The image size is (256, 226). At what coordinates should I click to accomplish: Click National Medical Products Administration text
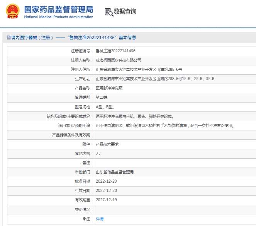59,17
